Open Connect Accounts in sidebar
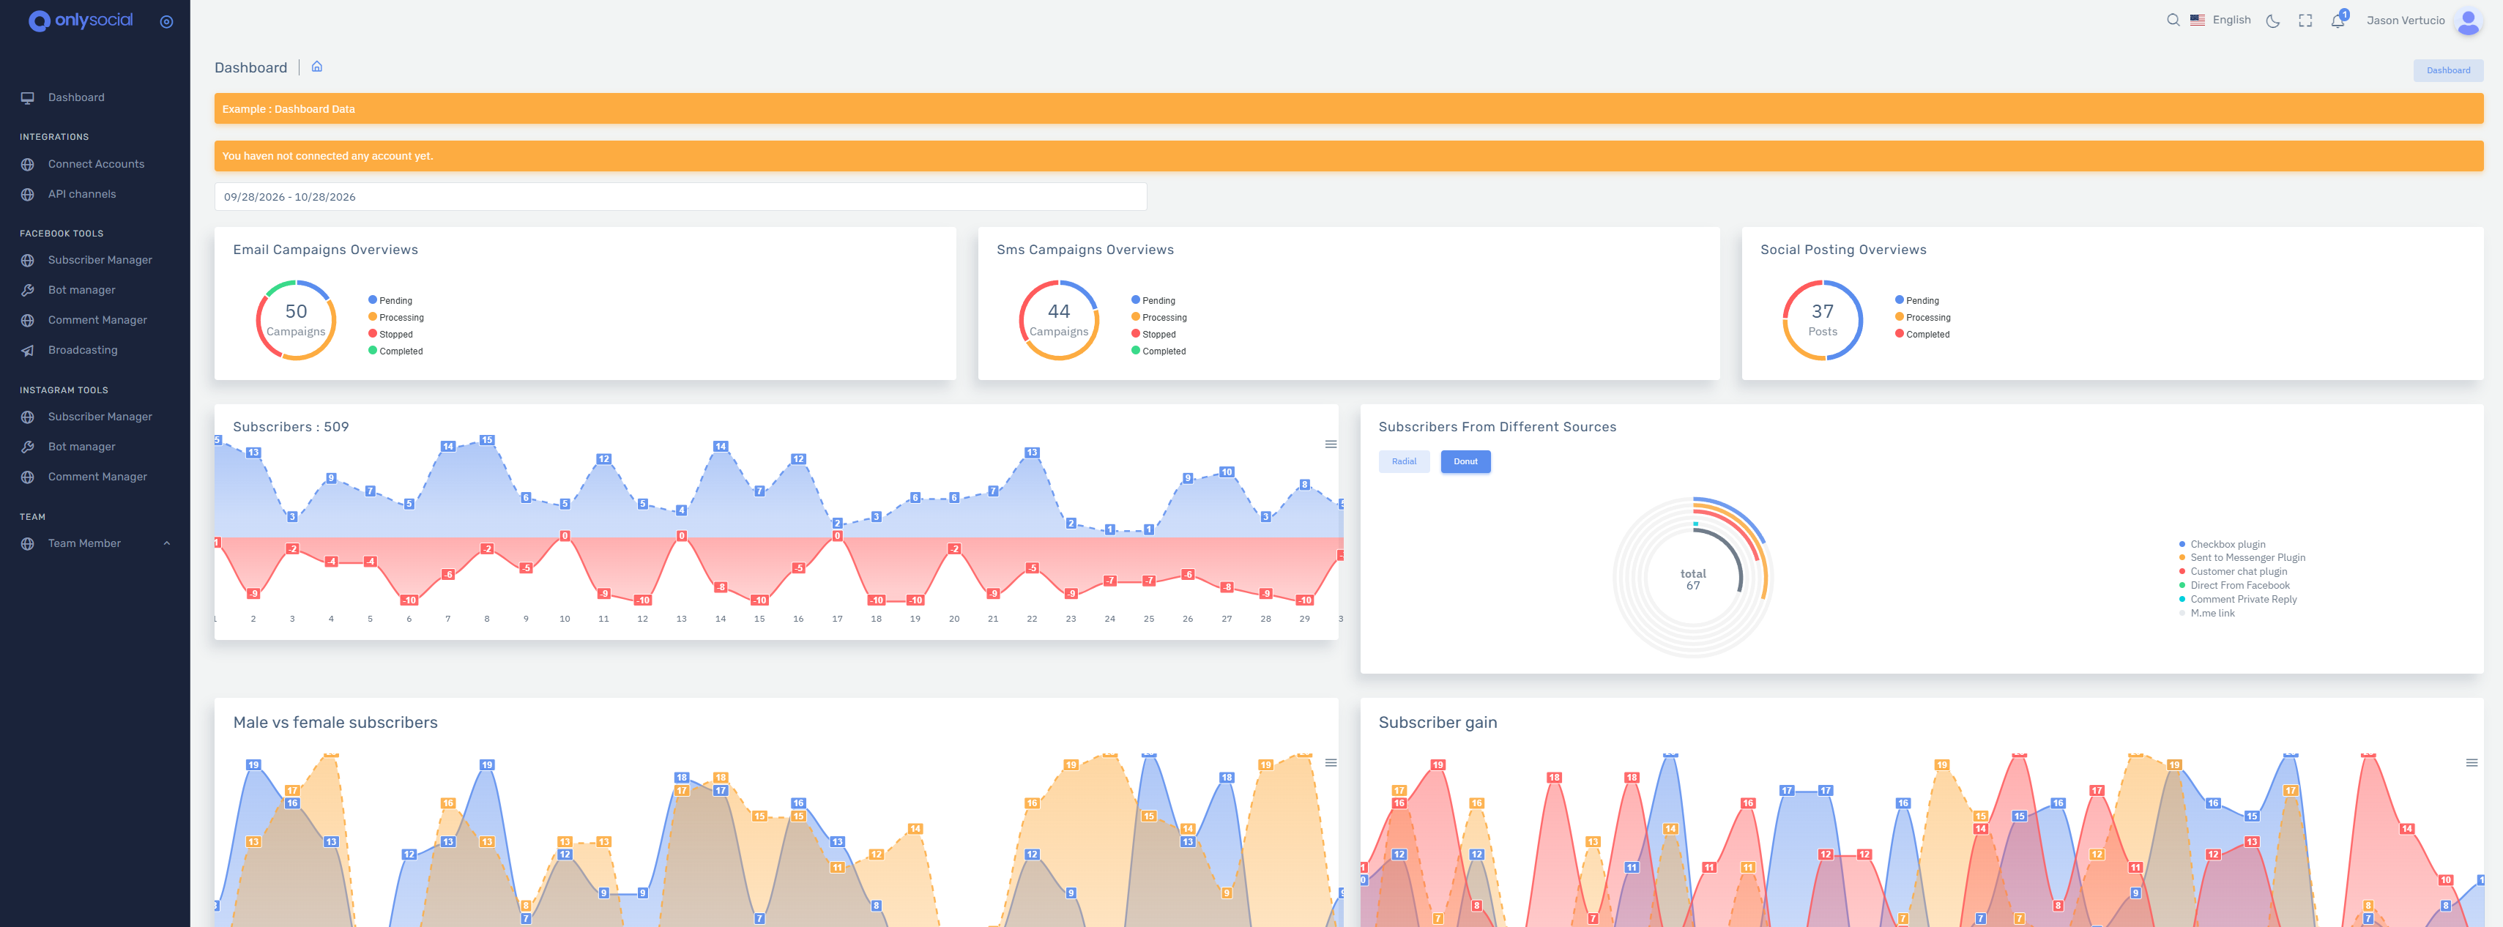This screenshot has height=927, width=2503. [x=95, y=164]
